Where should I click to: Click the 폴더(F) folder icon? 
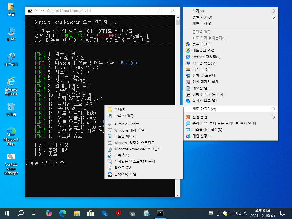coord(110,109)
